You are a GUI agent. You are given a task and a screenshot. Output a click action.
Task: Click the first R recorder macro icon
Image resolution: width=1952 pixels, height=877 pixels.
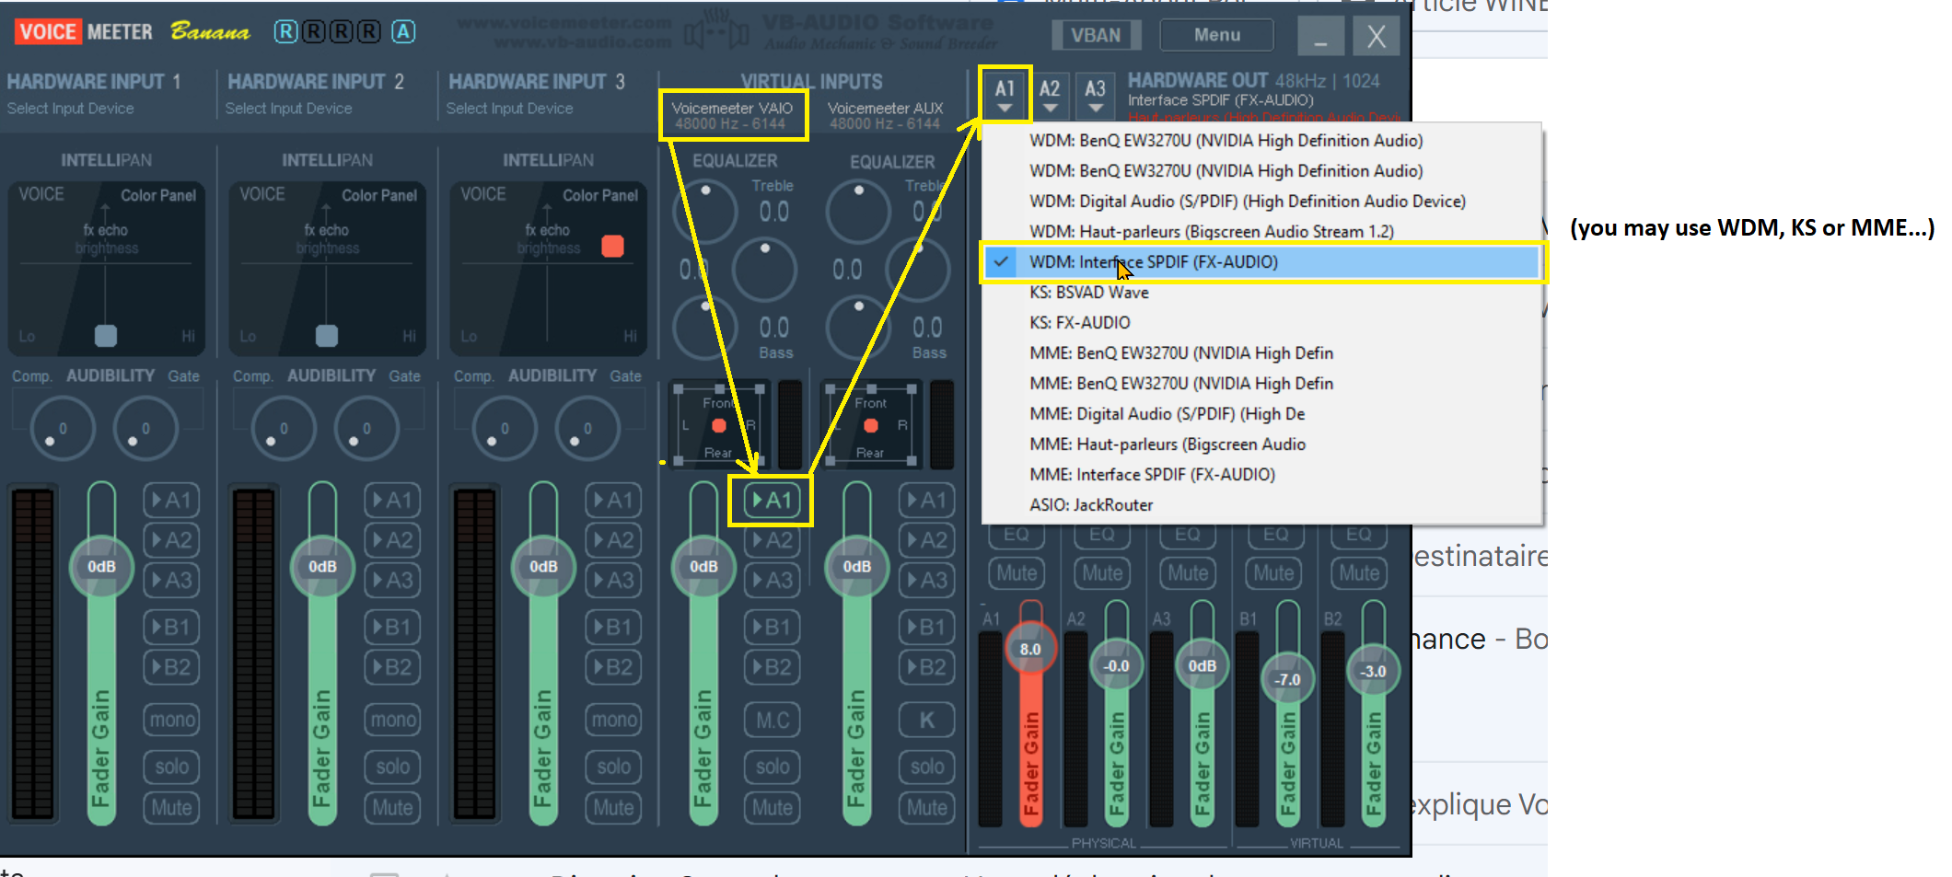285,30
